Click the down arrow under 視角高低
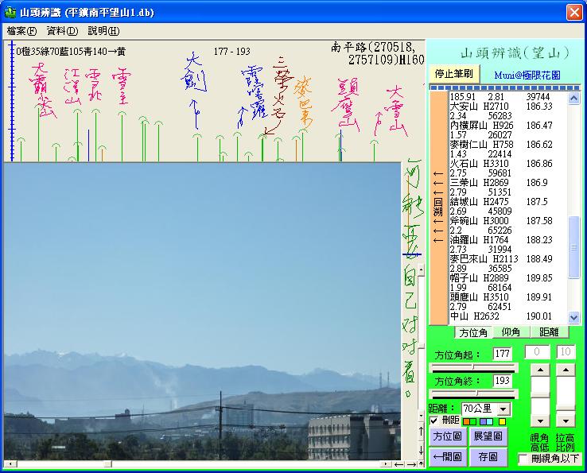587x473 pixels. tap(540, 419)
